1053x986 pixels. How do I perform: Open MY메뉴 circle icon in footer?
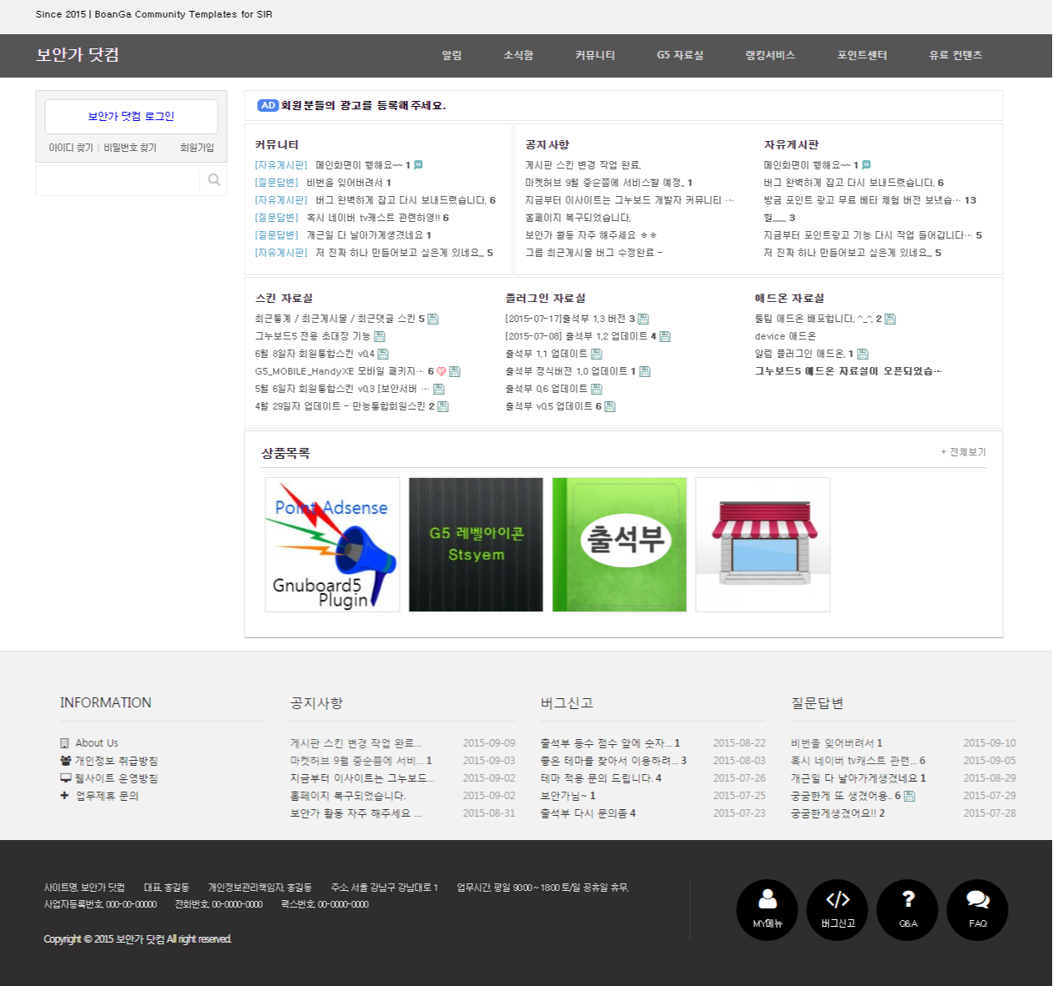(767, 909)
